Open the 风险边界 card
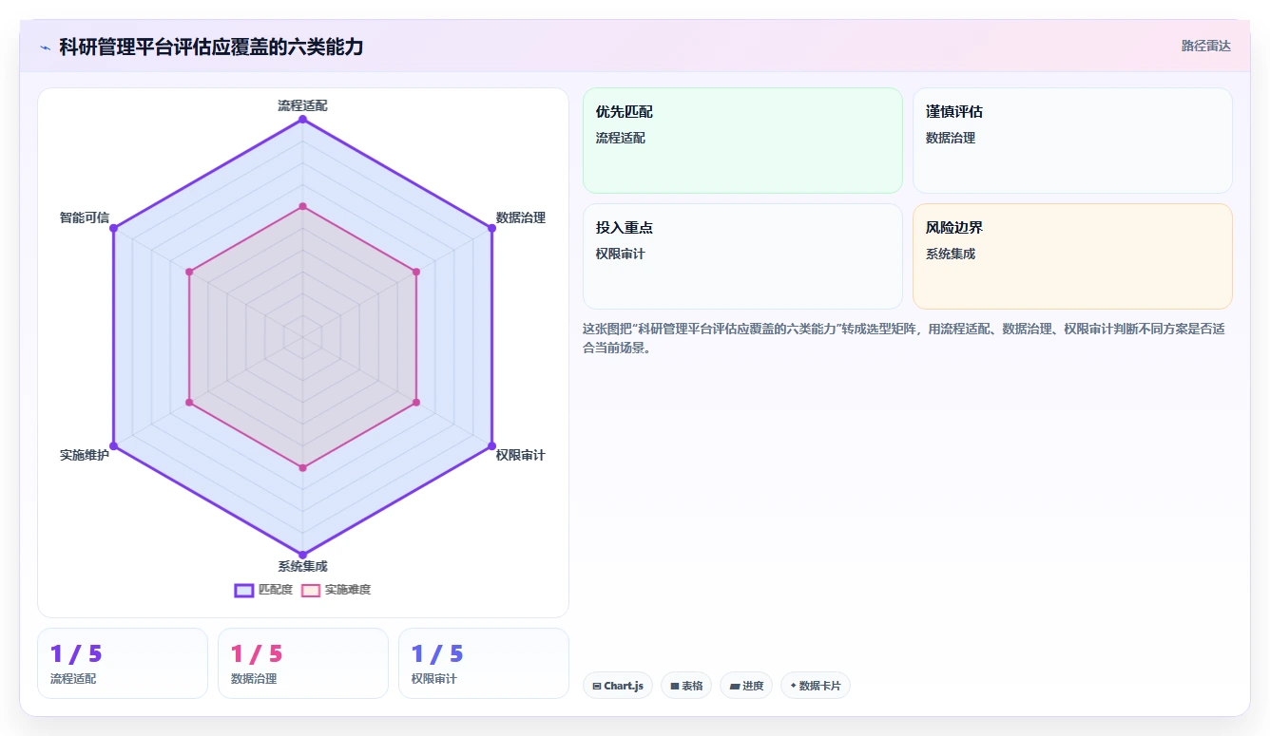Viewport: 1270px width, 736px height. coord(1072,256)
